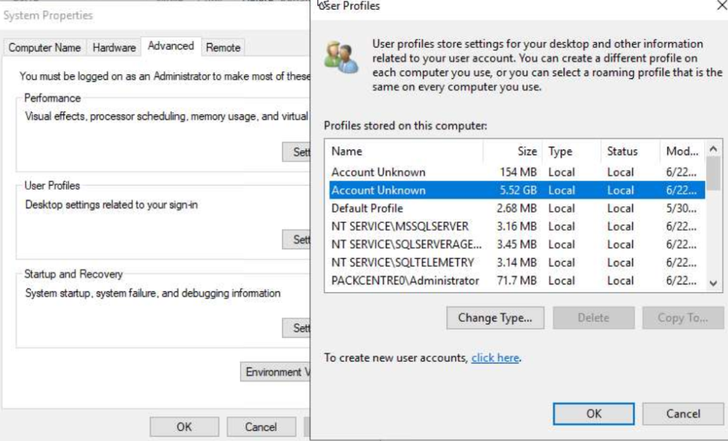Image resolution: width=728 pixels, height=441 pixels.
Task: Click the Environment Variables button
Action: point(275,372)
